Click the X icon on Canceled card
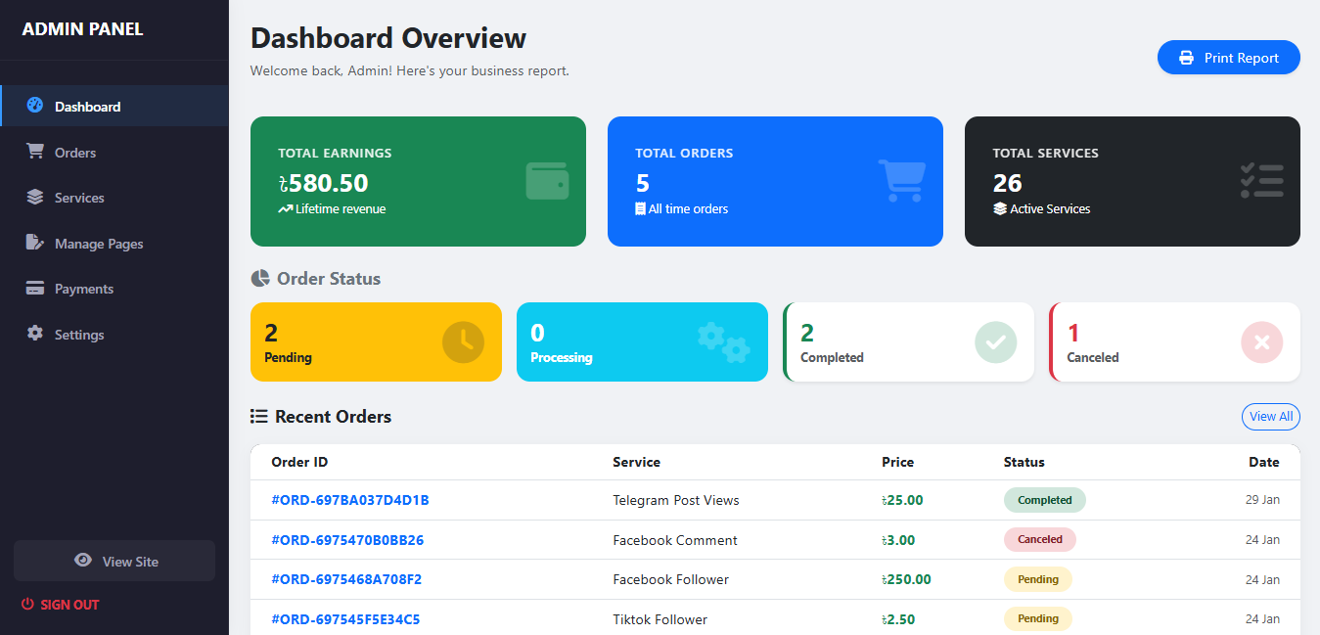 pyautogui.click(x=1261, y=341)
